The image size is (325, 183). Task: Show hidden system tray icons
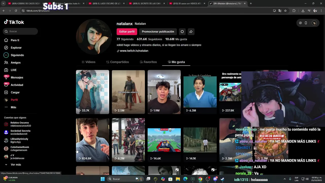click(x=284, y=179)
